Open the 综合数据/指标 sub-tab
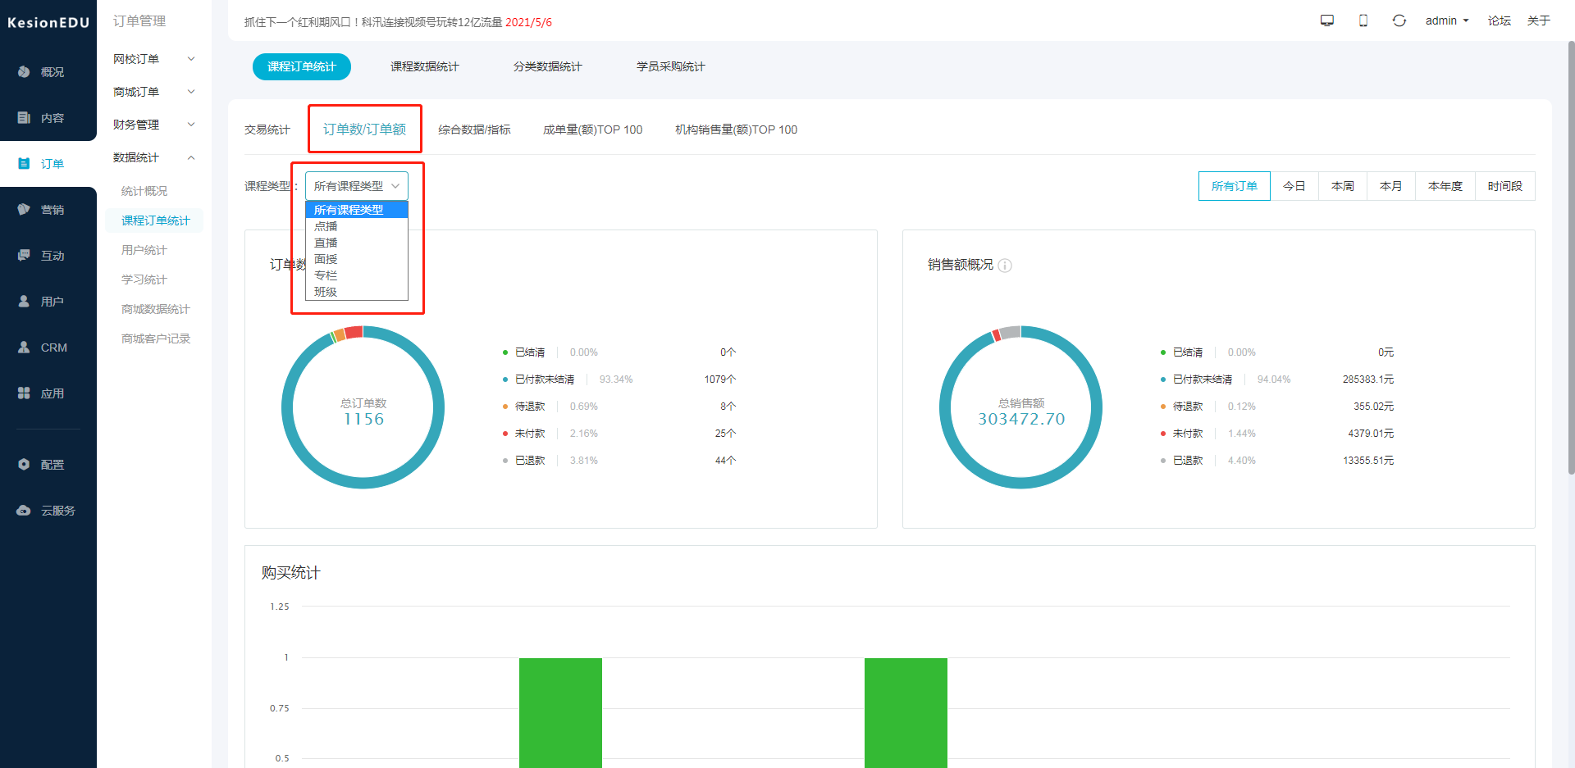 point(474,130)
